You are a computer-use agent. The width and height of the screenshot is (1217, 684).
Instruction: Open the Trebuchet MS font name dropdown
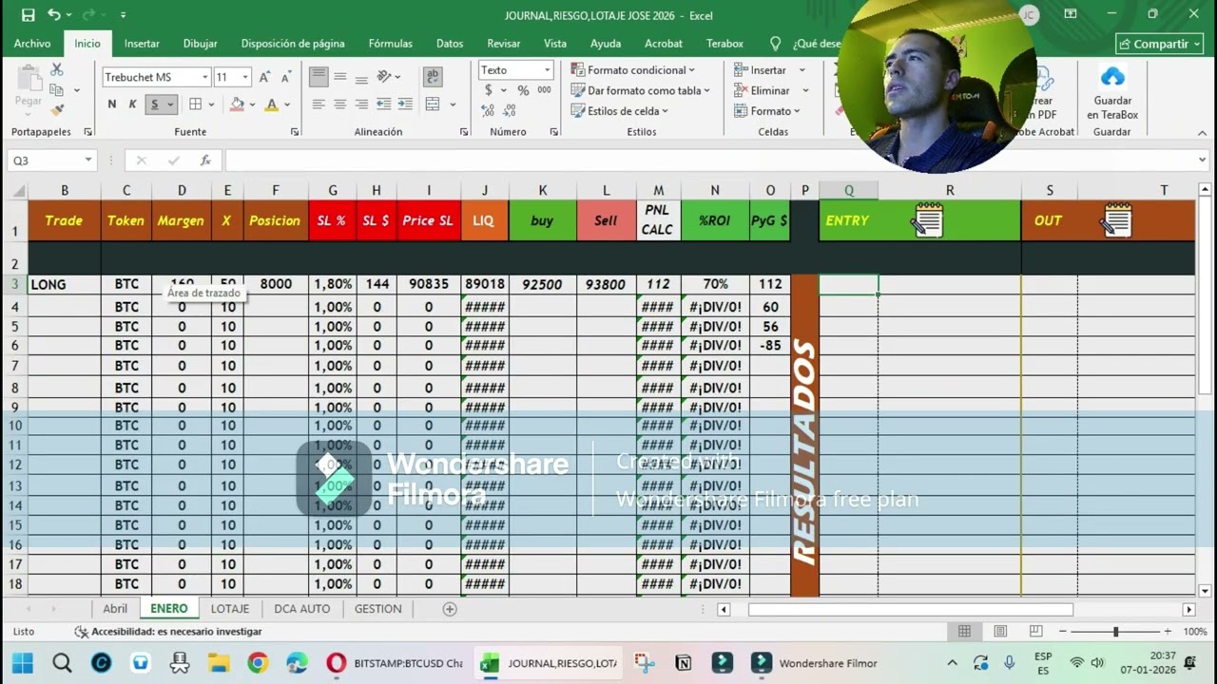(x=204, y=77)
